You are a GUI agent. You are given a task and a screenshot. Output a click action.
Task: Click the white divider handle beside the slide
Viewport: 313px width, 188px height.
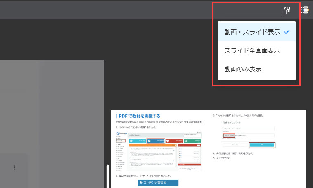pos(108,176)
